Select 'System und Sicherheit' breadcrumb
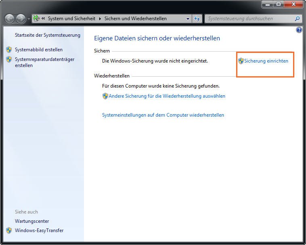306x245 pixels. [71, 19]
